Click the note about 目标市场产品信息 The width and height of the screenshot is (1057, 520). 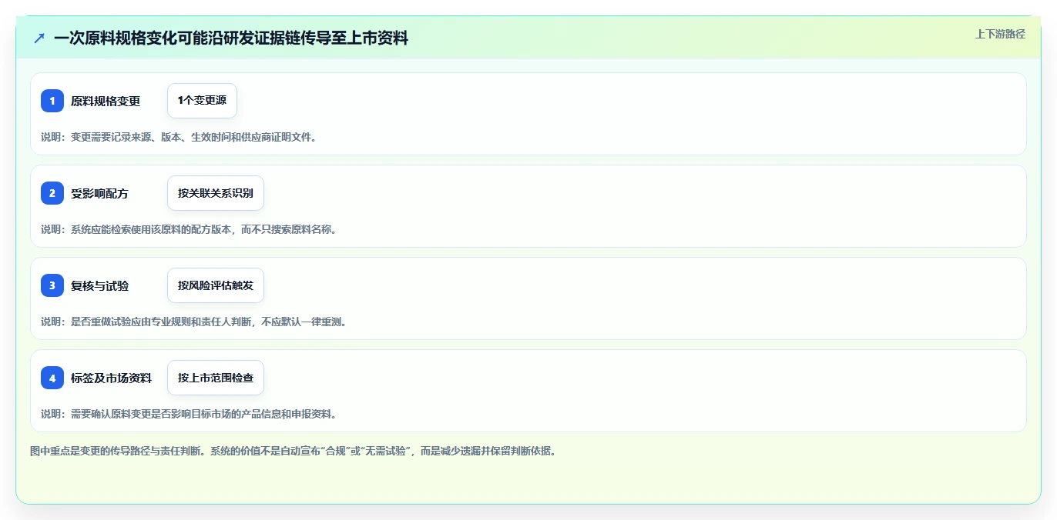(x=189, y=414)
